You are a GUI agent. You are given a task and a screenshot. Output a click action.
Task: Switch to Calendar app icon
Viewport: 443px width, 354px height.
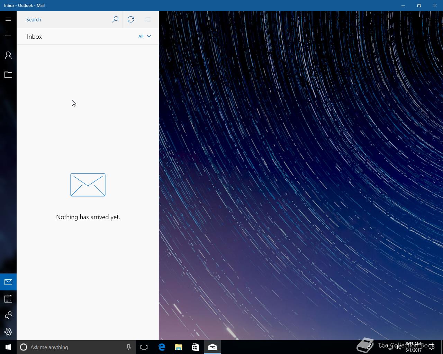tap(8, 299)
